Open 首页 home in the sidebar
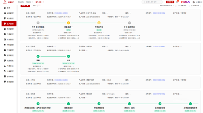The height and width of the screenshot is (113, 203). click(x=9, y=8)
